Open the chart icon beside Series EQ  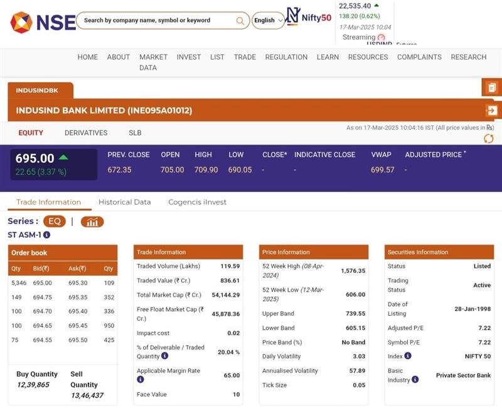click(92, 221)
